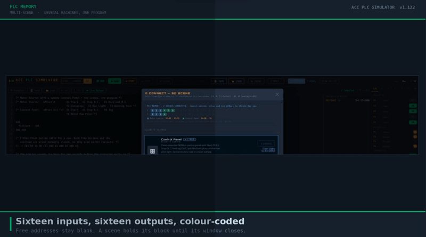Click the Save button in simulator toolbar
This screenshot has height=237, width=426.
(x=219, y=81)
